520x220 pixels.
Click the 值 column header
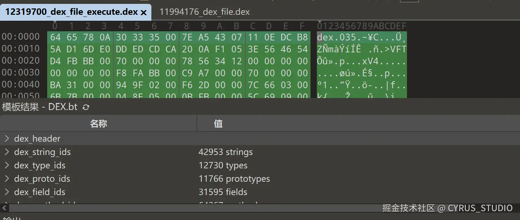point(358,123)
